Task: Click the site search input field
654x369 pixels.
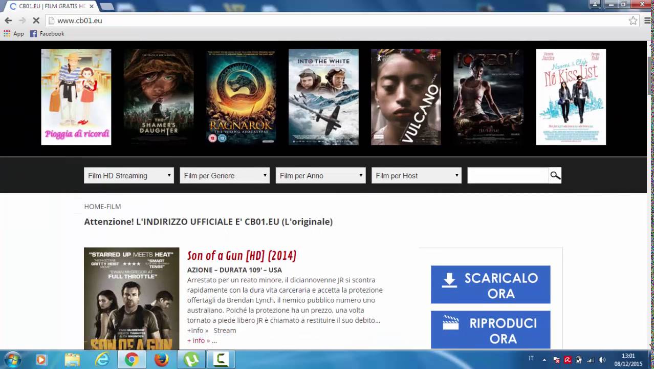Action: click(x=508, y=175)
